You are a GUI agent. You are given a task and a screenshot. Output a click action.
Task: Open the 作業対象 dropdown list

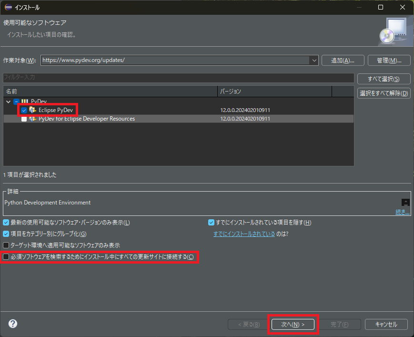click(313, 60)
